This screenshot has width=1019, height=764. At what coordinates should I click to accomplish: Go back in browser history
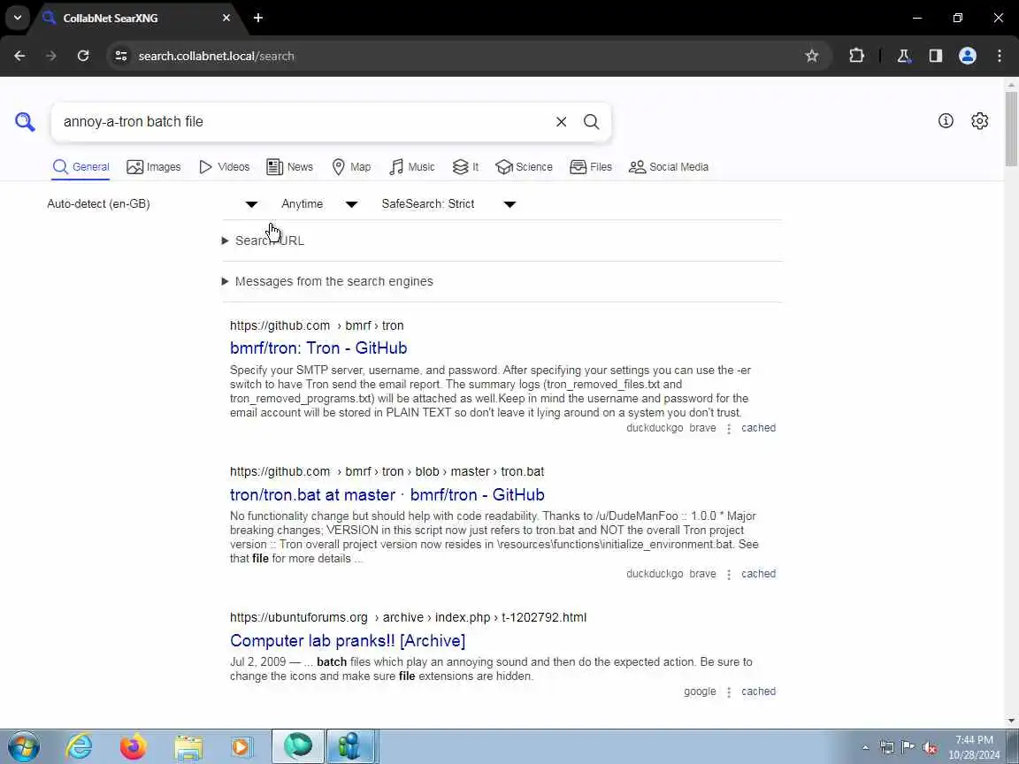[x=19, y=56]
